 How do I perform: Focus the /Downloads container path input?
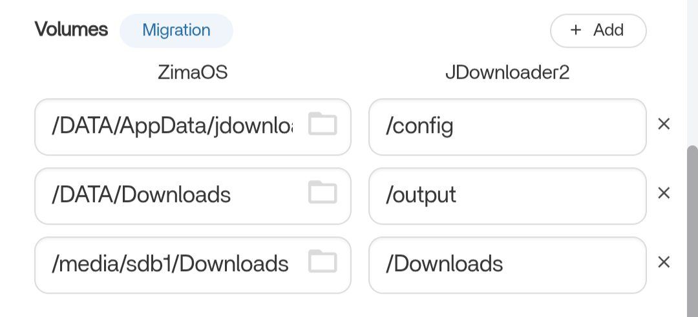click(507, 264)
